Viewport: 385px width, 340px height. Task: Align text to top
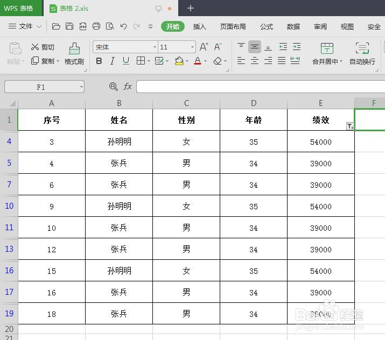coord(241,45)
